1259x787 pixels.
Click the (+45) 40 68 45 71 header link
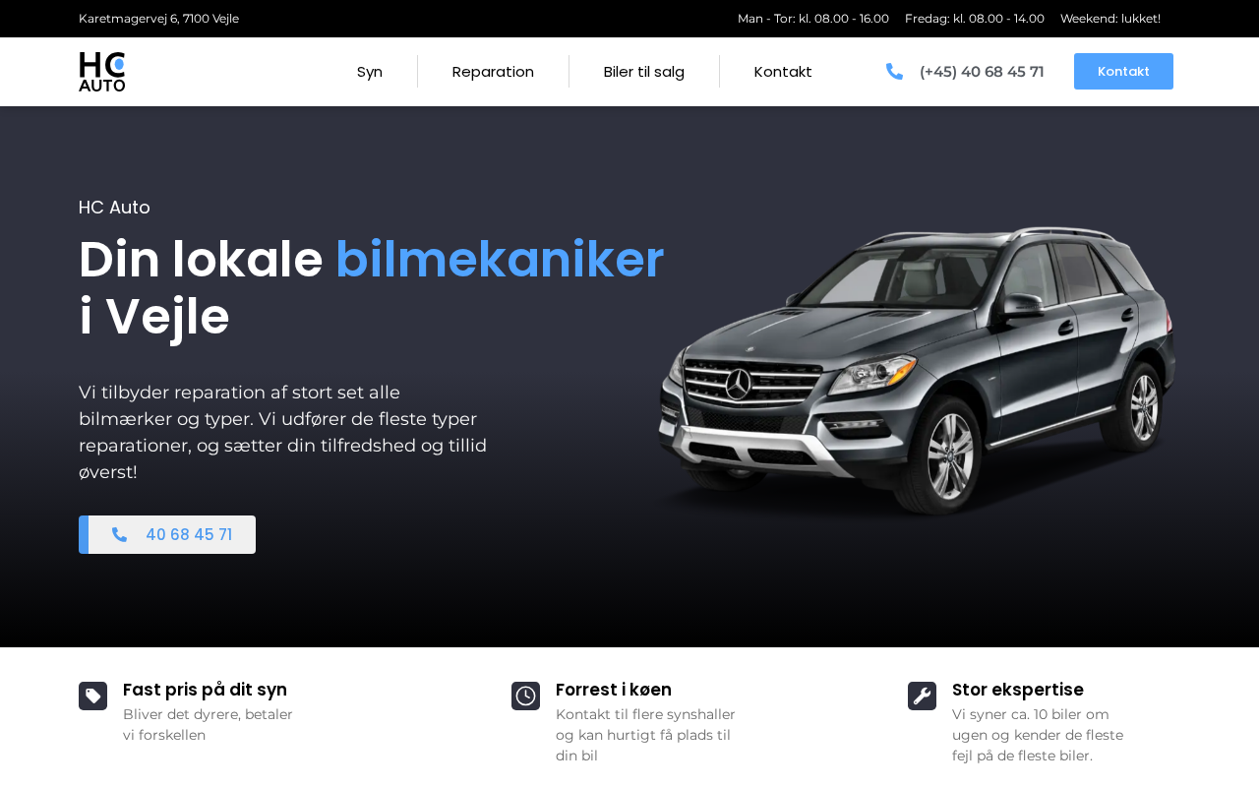pos(982,71)
